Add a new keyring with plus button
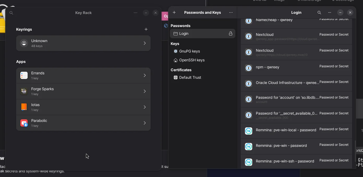Viewport: 363px width, 177px height. click(x=146, y=29)
